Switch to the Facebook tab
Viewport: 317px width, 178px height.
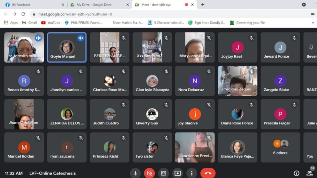coord(34,5)
